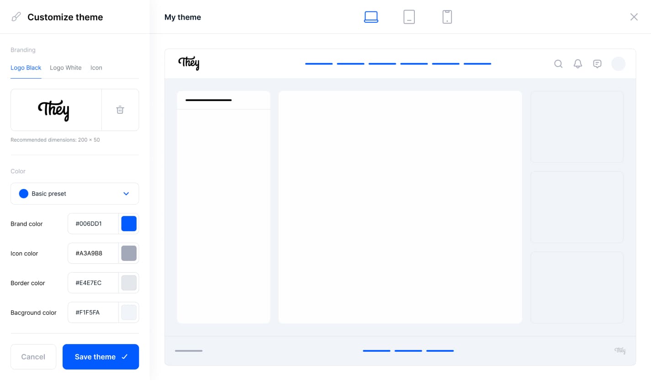Switch to the Logo White tab

(x=66, y=68)
